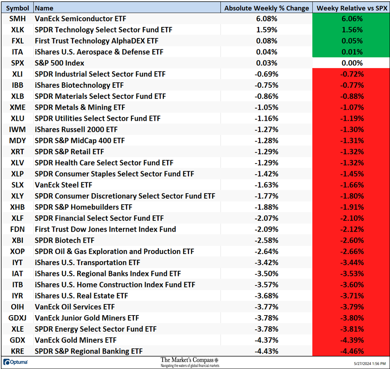Screen dimensions: 390x369
Task: Select the IAT symbol cell
Action: [17, 274]
